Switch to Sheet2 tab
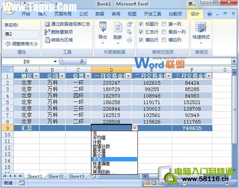The width and height of the screenshot is (239, 188). coord(56,176)
